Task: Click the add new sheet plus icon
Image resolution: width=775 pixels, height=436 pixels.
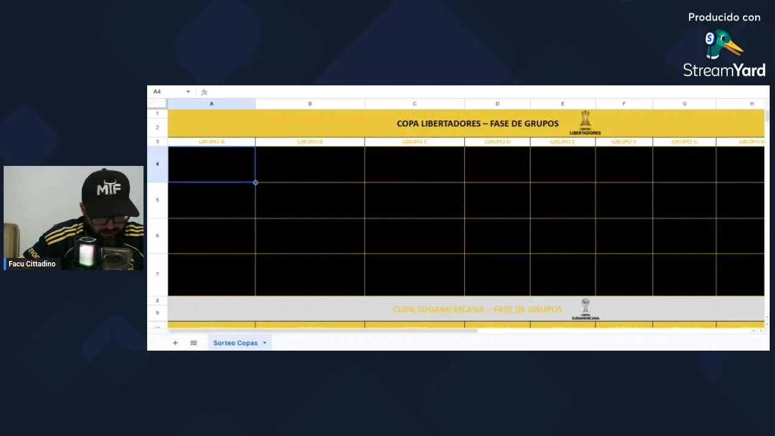Action: pyautogui.click(x=175, y=343)
